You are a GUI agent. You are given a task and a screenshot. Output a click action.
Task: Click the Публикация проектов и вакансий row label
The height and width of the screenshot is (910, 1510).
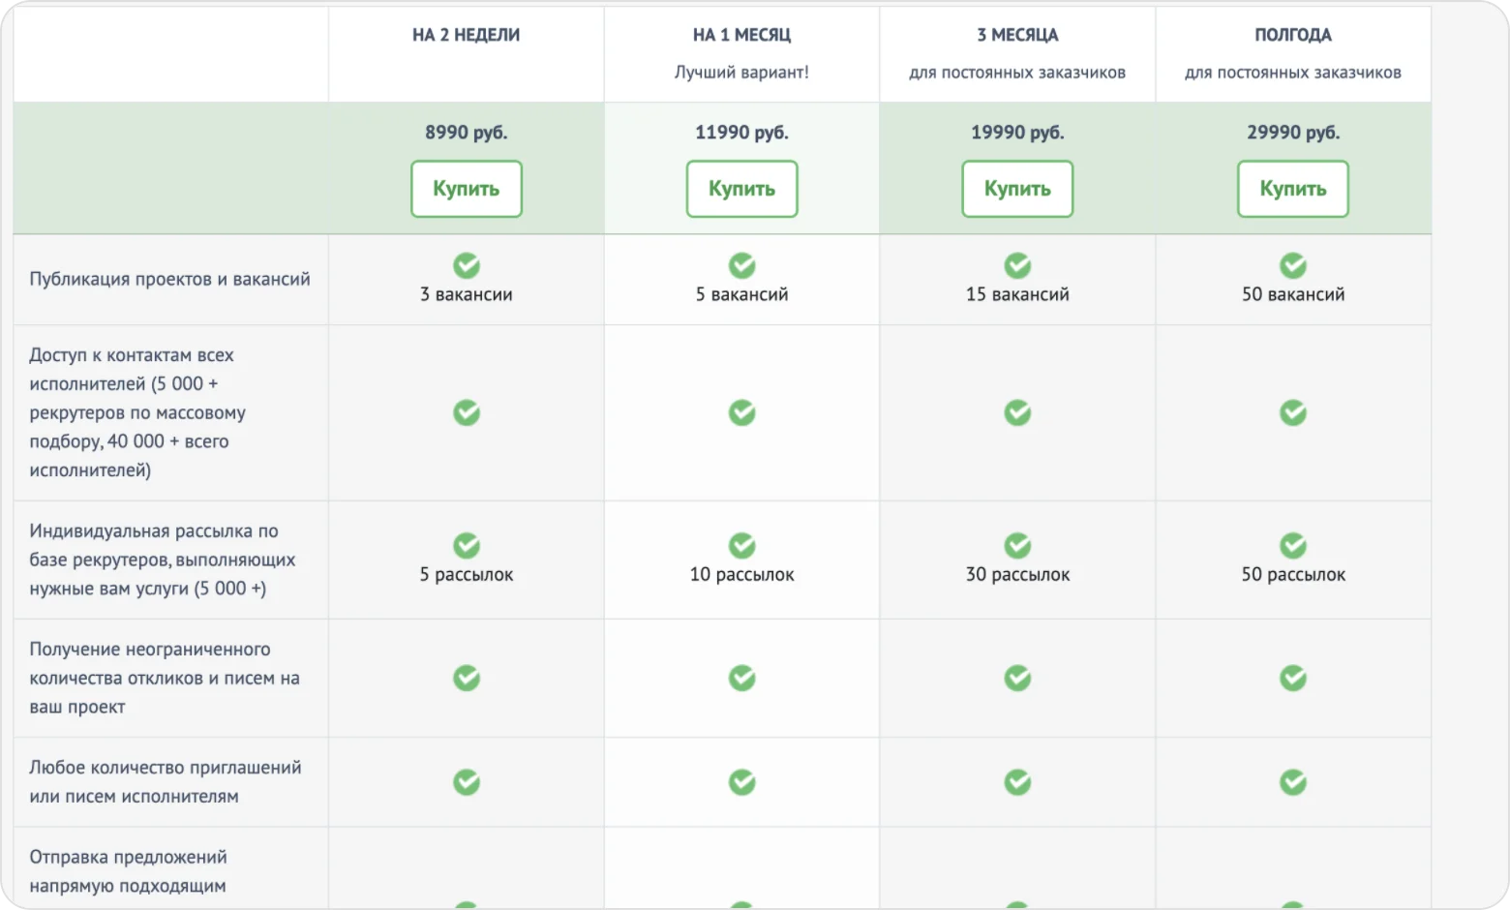coord(169,279)
